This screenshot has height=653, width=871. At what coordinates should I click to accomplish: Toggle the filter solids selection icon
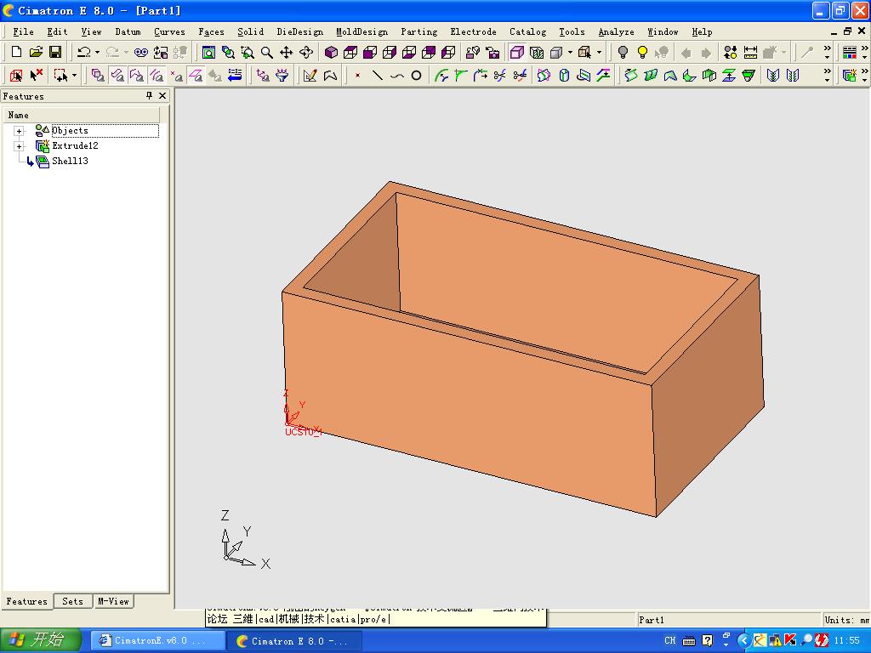(98, 75)
